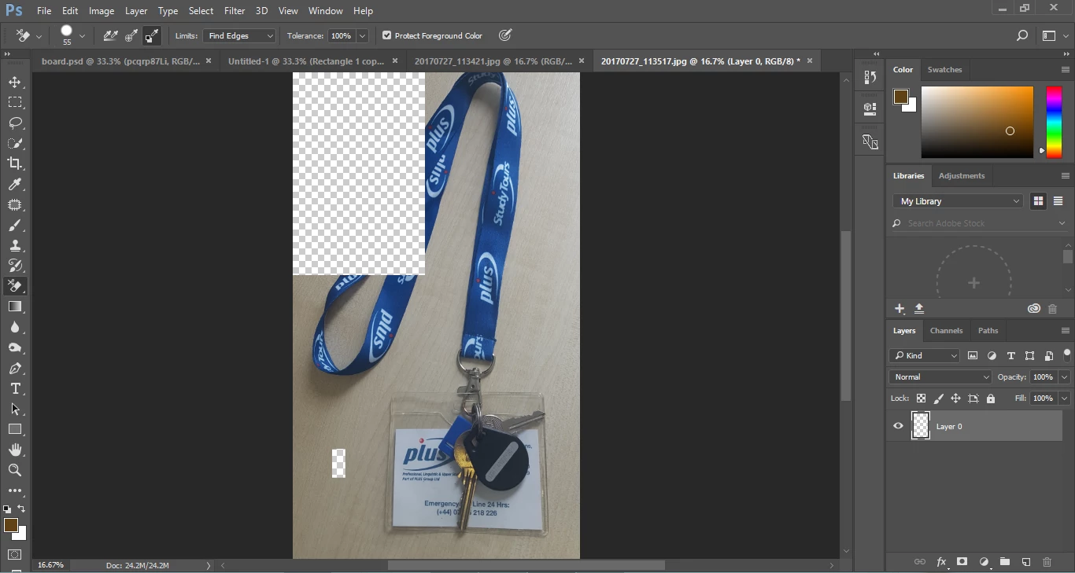The image size is (1075, 573).
Task: Select the Rectangular Marquee tool
Action: point(15,103)
